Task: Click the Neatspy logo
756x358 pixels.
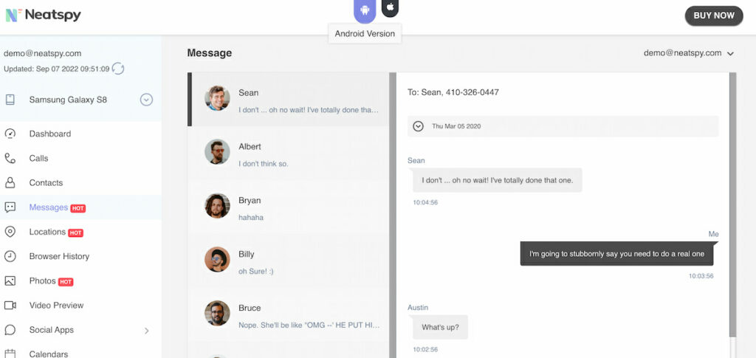Action: [44, 15]
